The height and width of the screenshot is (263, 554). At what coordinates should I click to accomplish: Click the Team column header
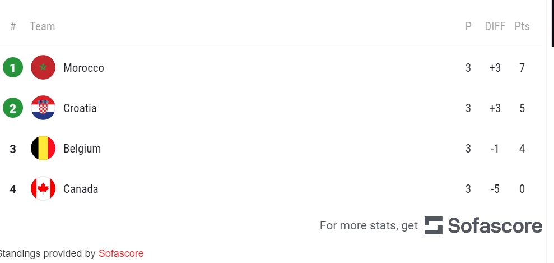click(x=43, y=26)
